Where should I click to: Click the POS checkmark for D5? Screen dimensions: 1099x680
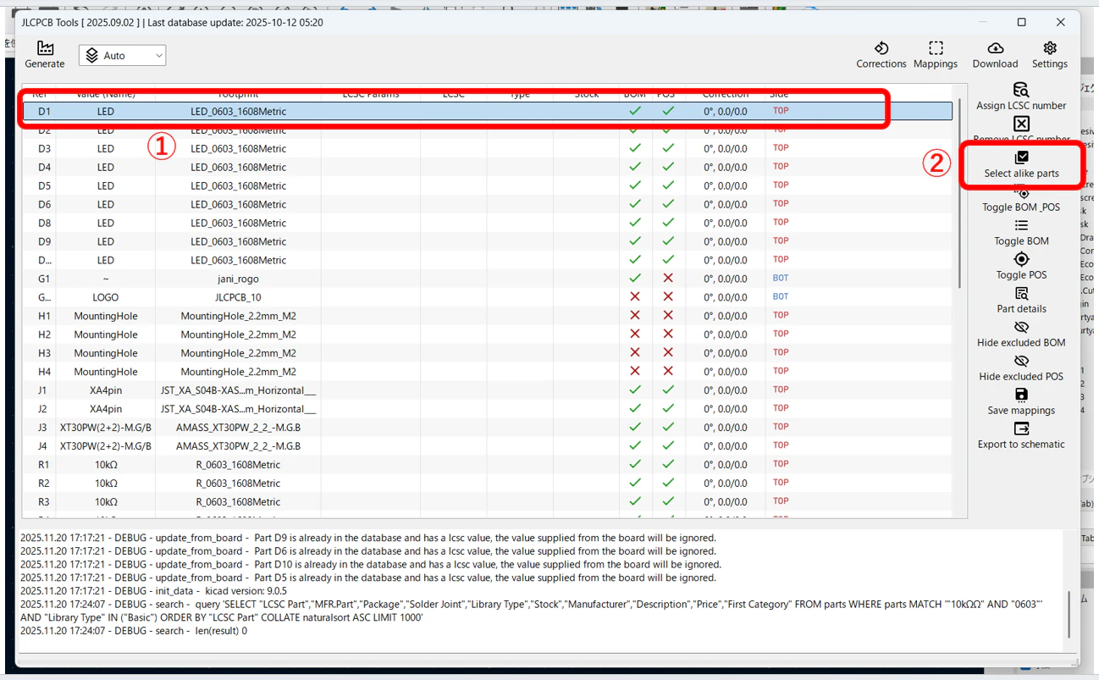coord(668,185)
